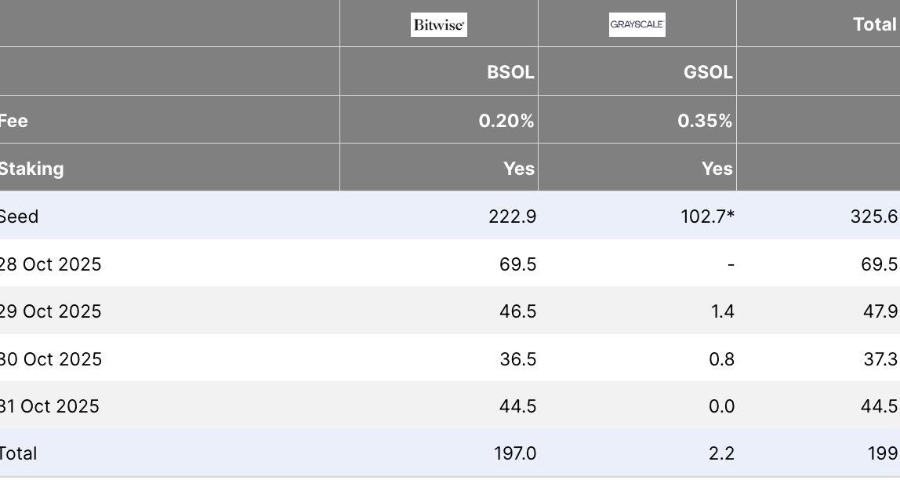Image resolution: width=900 pixels, height=480 pixels.
Task: Select the 28 Oct 2025 row label
Action: click(51, 264)
